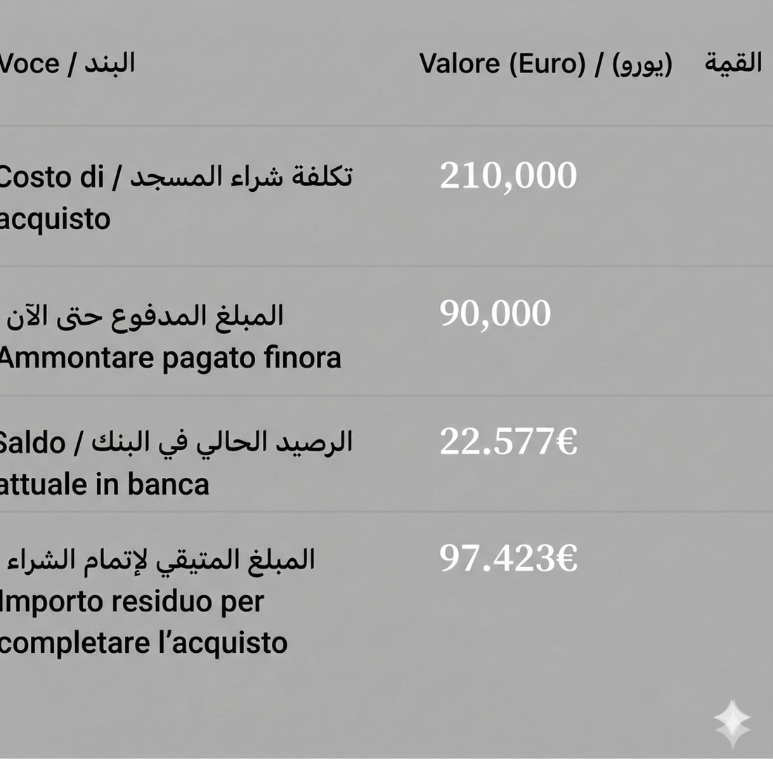Select the 22.577€ bank balance value
773x759 pixels.
(x=508, y=442)
